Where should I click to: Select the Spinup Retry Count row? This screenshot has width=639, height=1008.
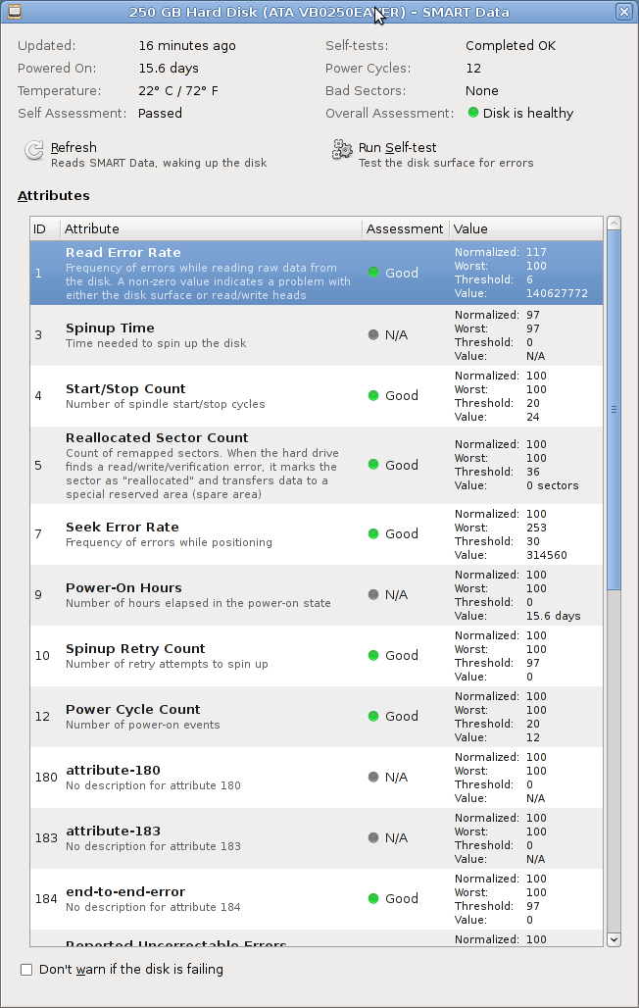click(317, 656)
